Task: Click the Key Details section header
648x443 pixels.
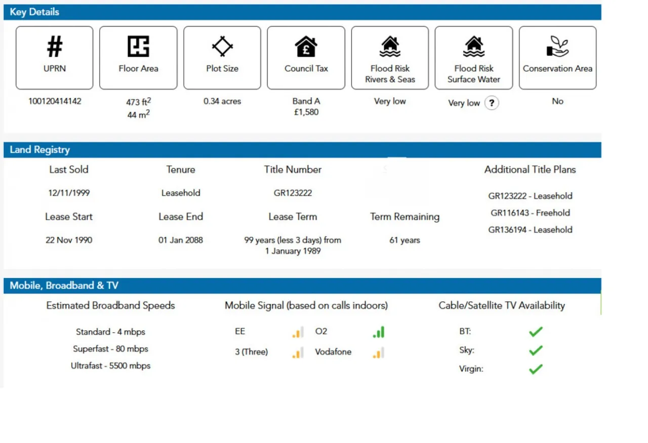Action: 302,12
